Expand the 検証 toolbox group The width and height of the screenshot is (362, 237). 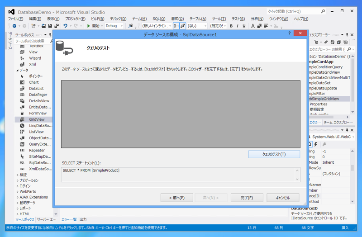(x=17, y=175)
